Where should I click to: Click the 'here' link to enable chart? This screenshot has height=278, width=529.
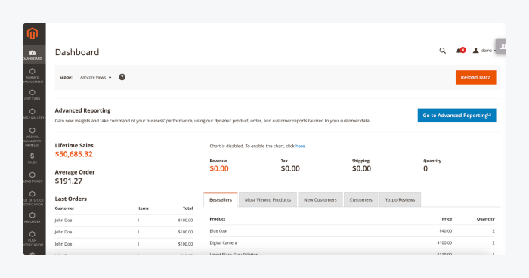tap(300, 146)
